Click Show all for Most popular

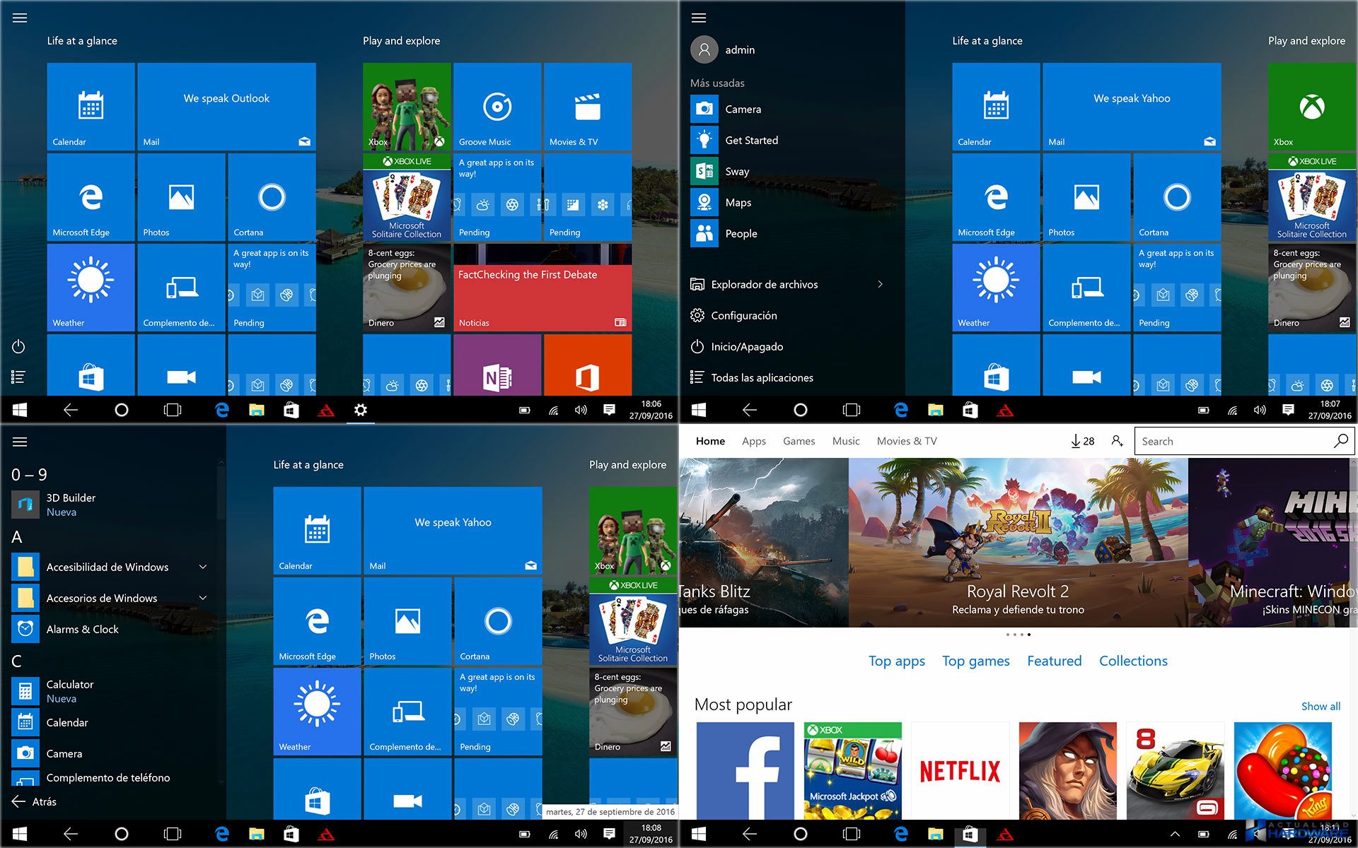click(x=1320, y=706)
